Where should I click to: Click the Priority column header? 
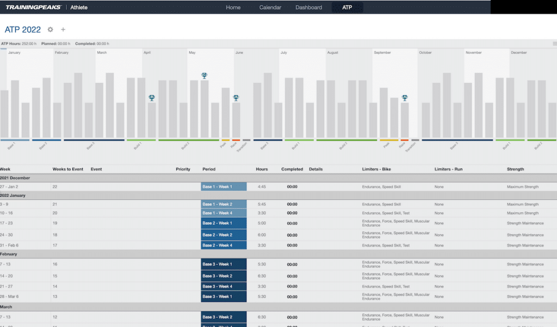tap(183, 169)
